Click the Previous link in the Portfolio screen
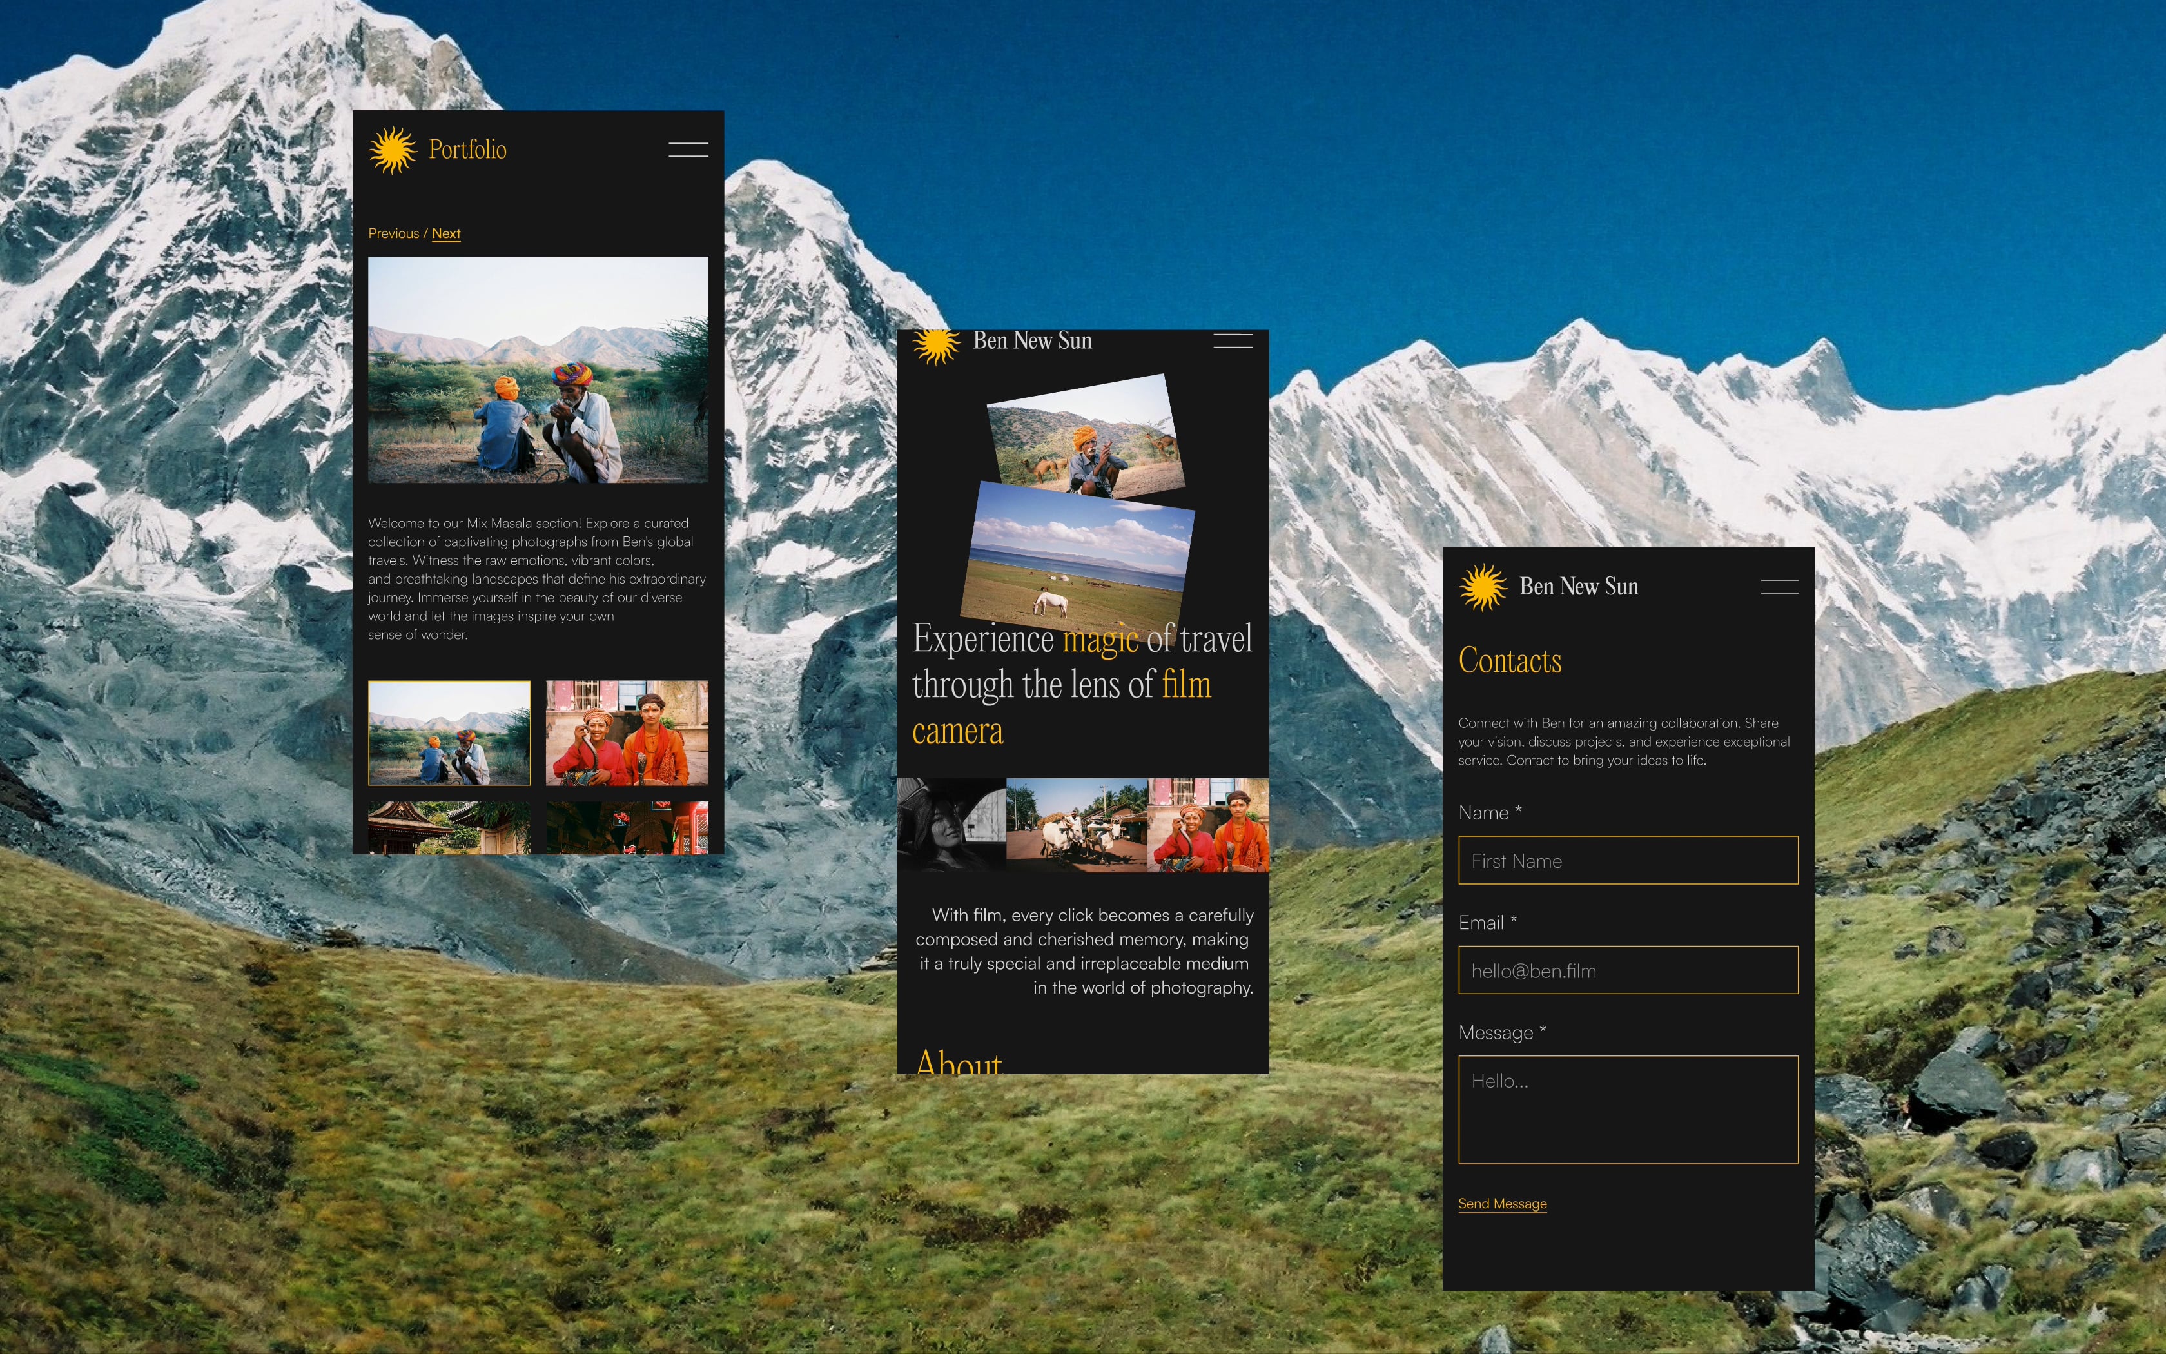This screenshot has width=2166, height=1354. pyautogui.click(x=394, y=233)
